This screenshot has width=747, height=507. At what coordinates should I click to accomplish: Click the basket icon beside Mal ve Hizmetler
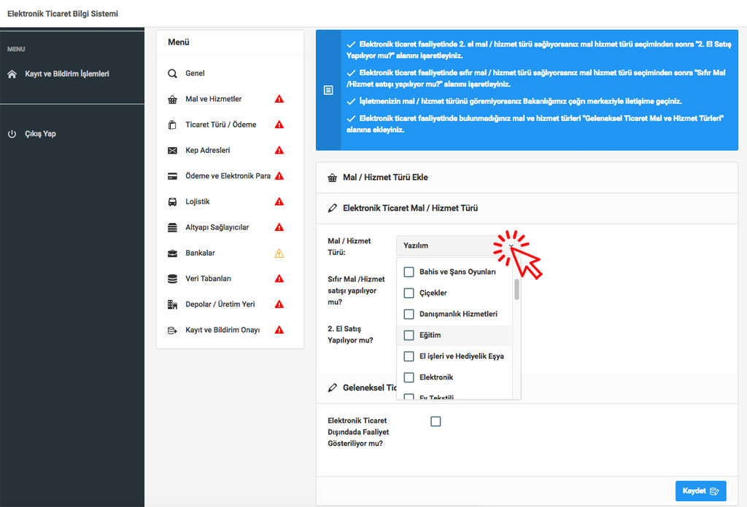pos(172,99)
